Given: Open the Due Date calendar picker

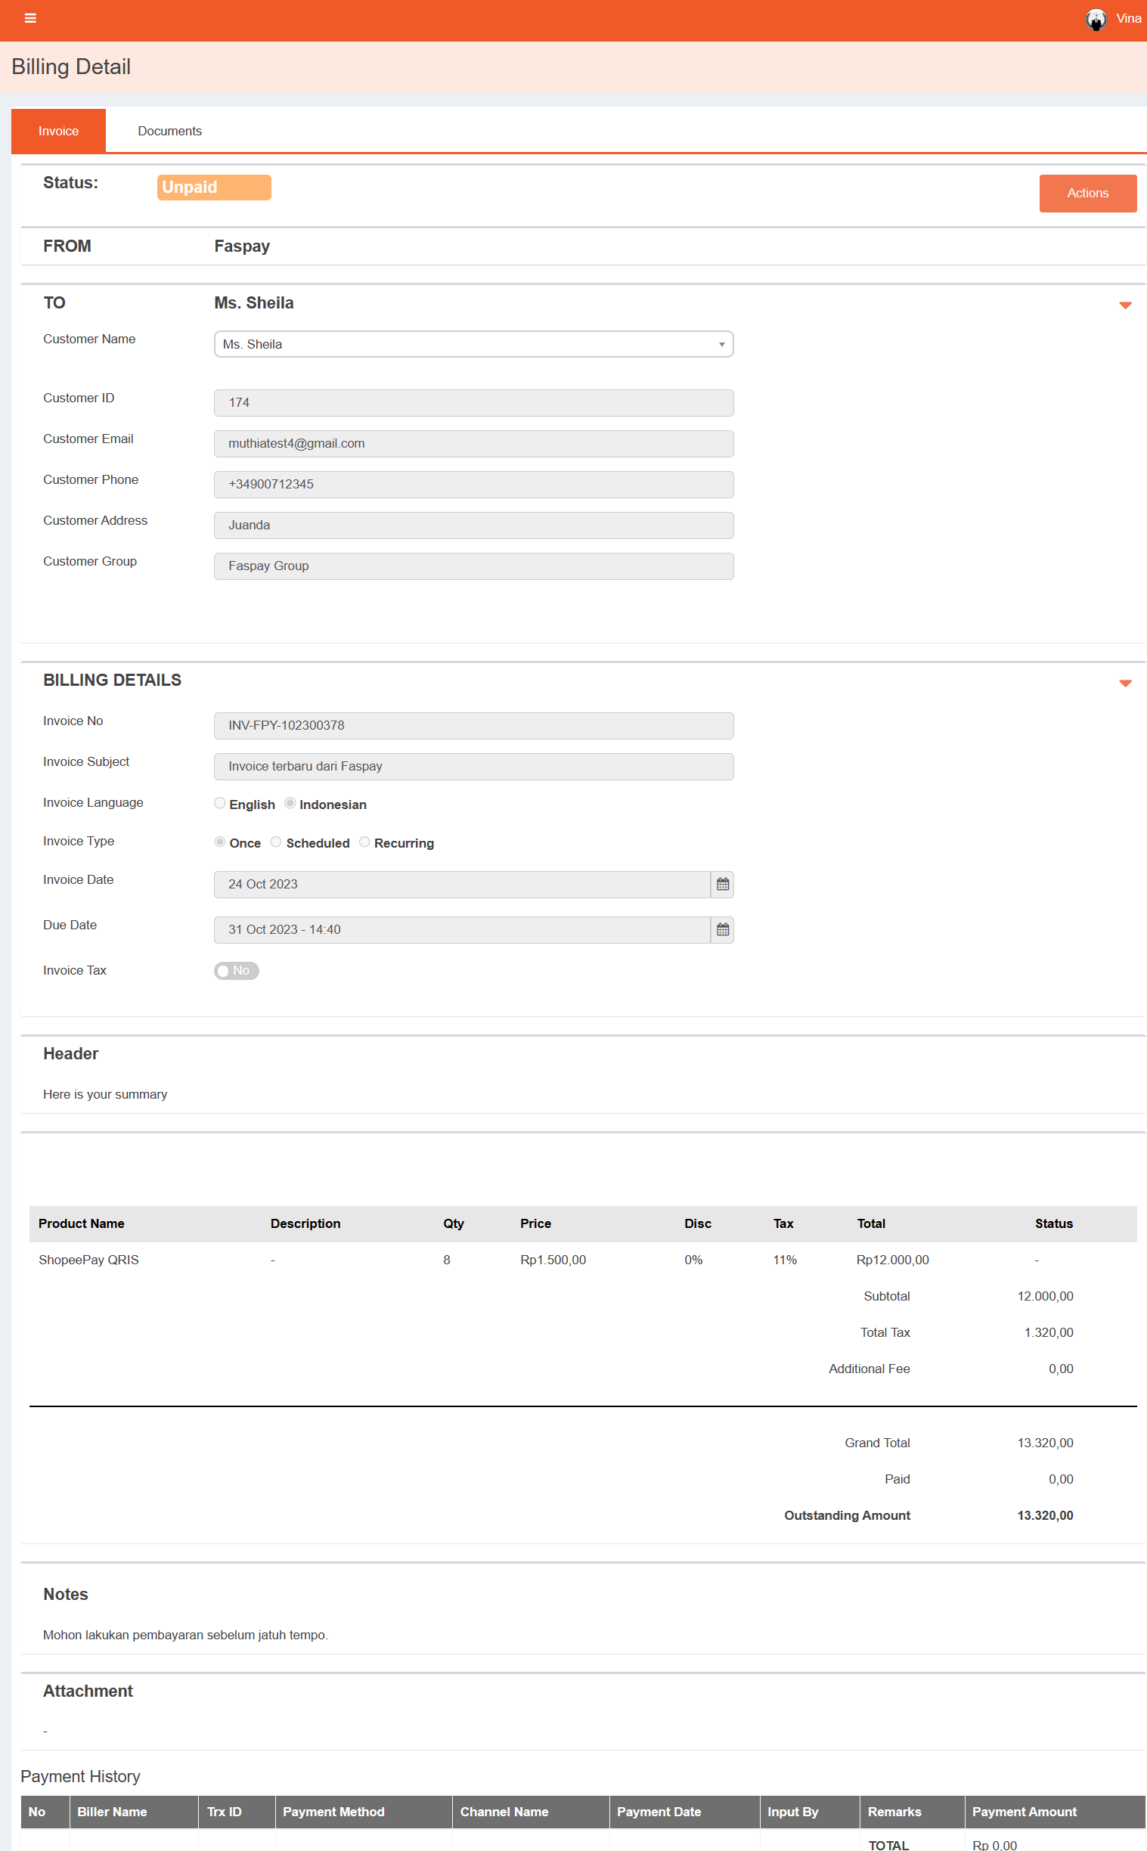Looking at the screenshot, I should 722,930.
